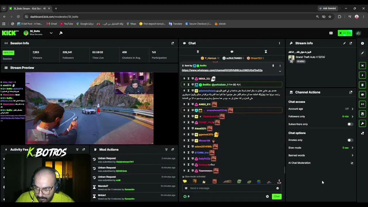Open the Translate bookmark

[x=175, y=24]
